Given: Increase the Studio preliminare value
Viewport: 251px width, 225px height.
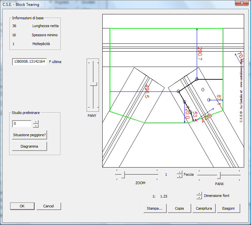Looking at the screenshot, I should [36, 122].
